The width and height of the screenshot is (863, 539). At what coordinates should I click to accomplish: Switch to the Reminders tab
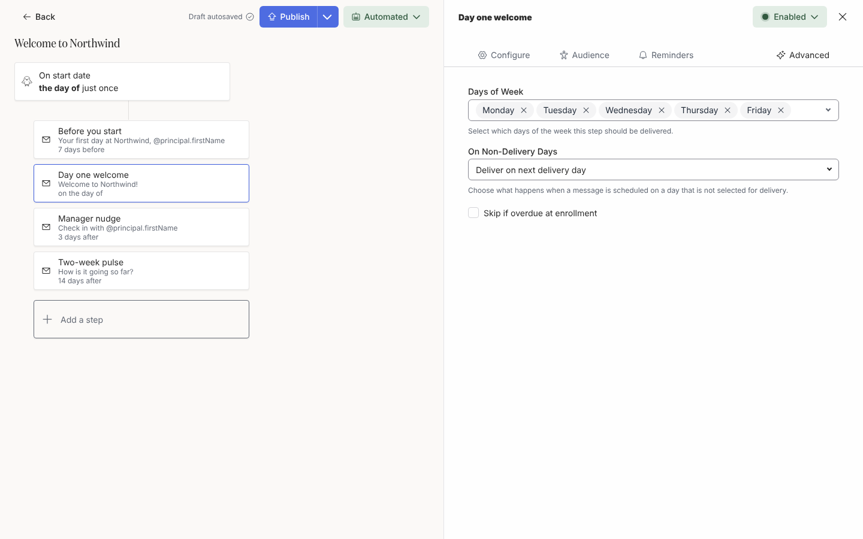pyautogui.click(x=666, y=55)
